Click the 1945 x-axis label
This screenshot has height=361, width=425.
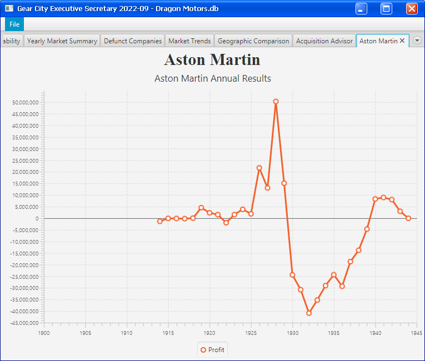click(x=416, y=333)
